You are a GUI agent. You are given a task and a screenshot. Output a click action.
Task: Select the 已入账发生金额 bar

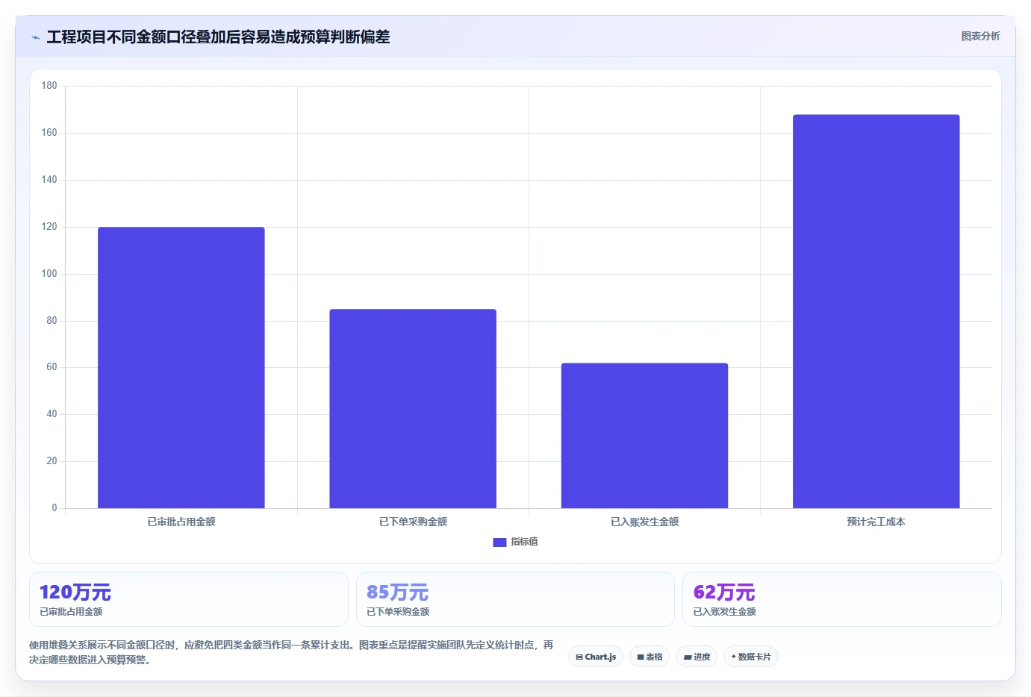644,436
